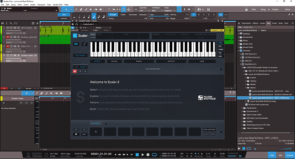Click the Scaler record button
Screen dimensions: 295x159
click(x=75, y=71)
